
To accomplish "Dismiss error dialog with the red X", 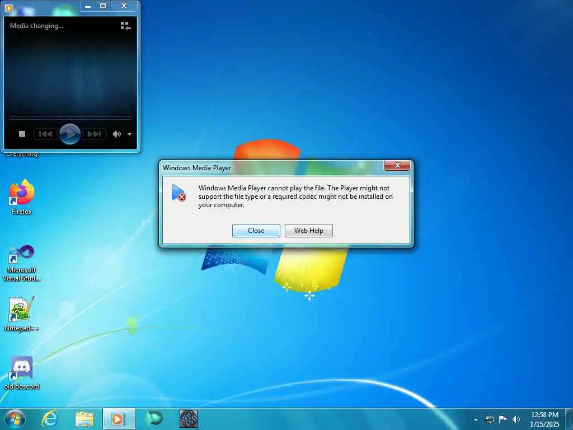I will click(397, 165).
